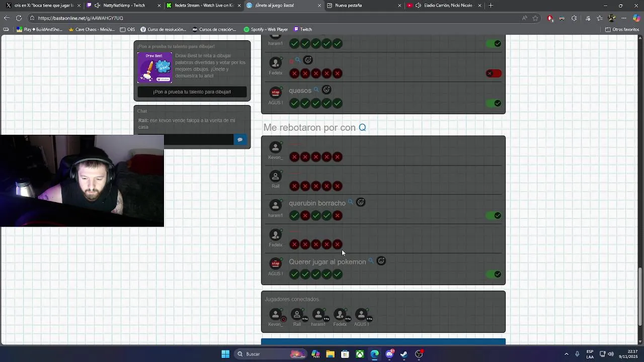Screen dimensions: 644x362
Task: Open 'Cave Chaos - MiniJu...' bookmark
Action: click(92, 29)
